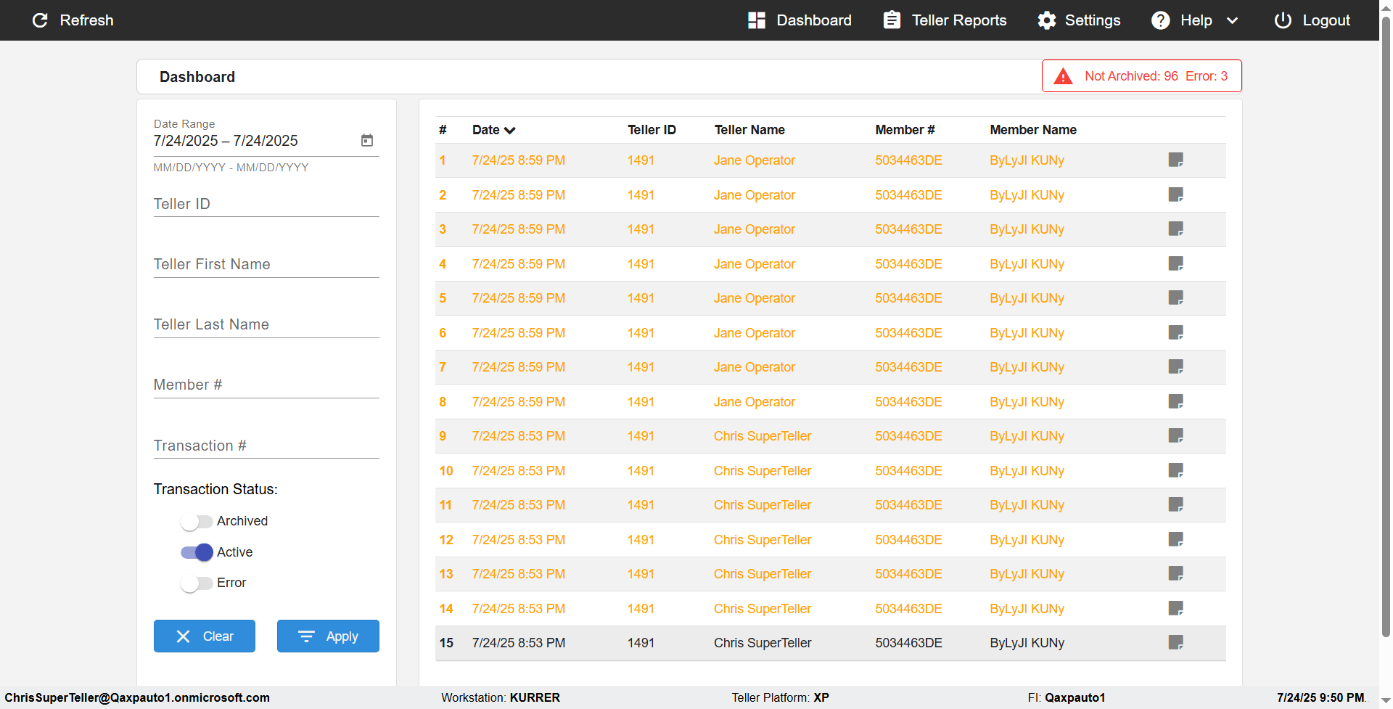Click the Logout power icon
Viewport: 1393px width, 709px height.
(1283, 20)
